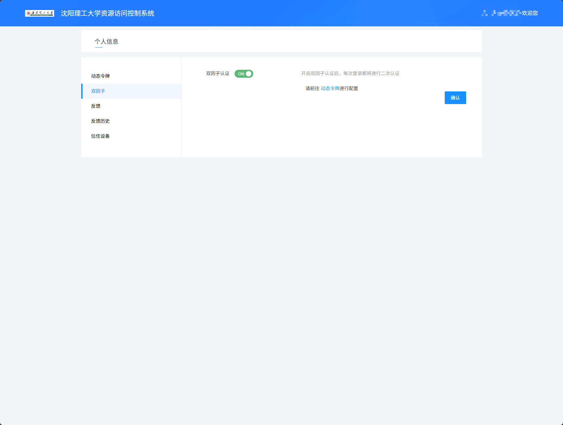Viewport: 563px width, 425px height.
Task: Open the 动态令牌 sidebar menu item
Action: click(131, 76)
